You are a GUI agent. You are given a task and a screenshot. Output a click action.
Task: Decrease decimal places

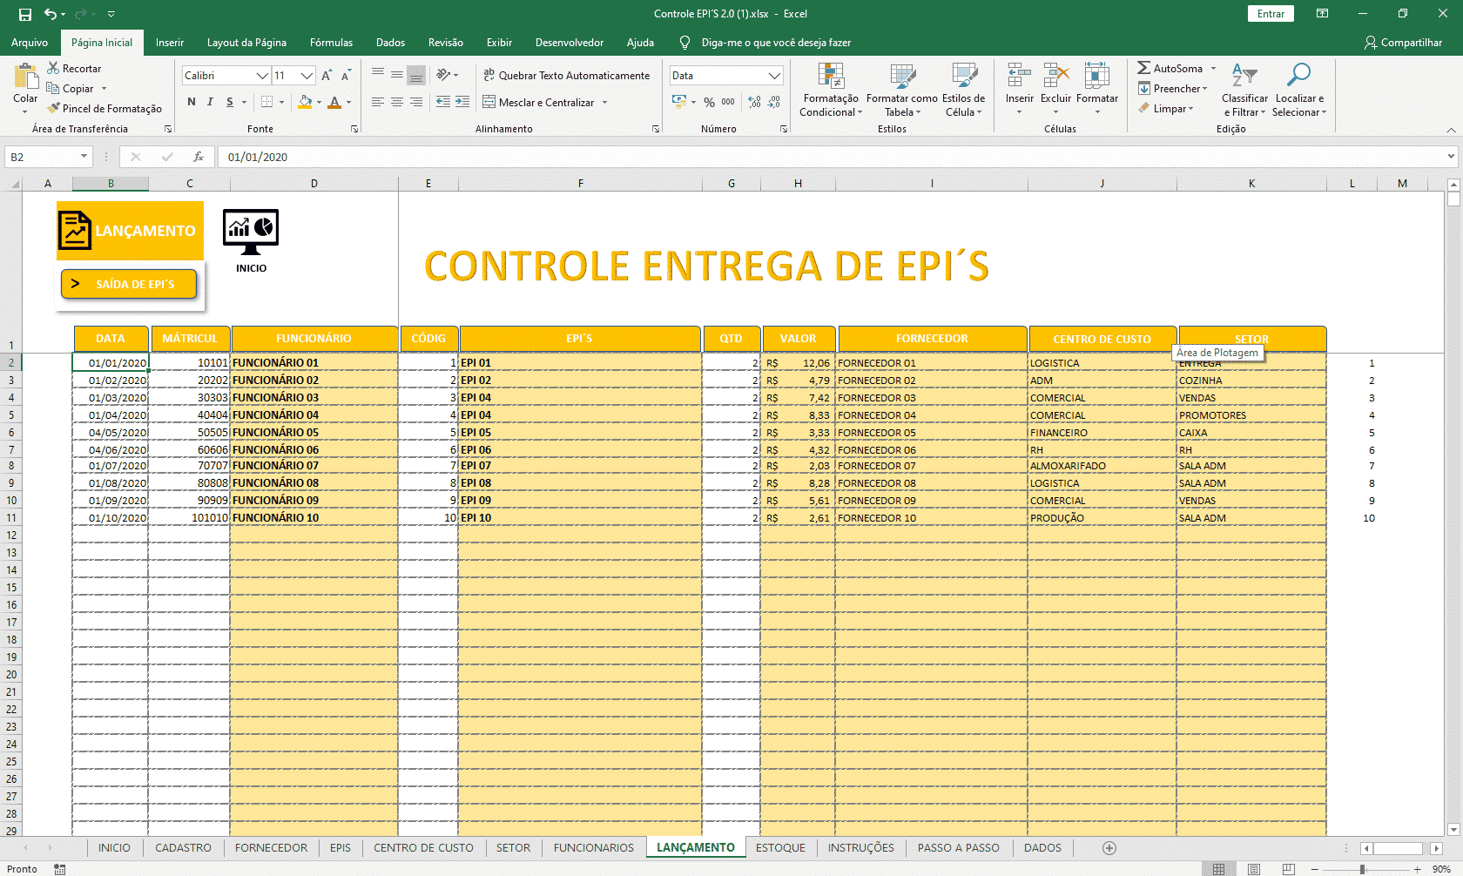pos(774,102)
